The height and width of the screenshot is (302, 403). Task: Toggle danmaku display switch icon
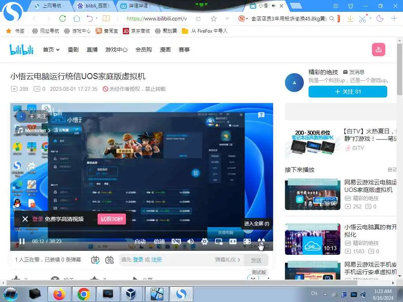click(x=95, y=260)
